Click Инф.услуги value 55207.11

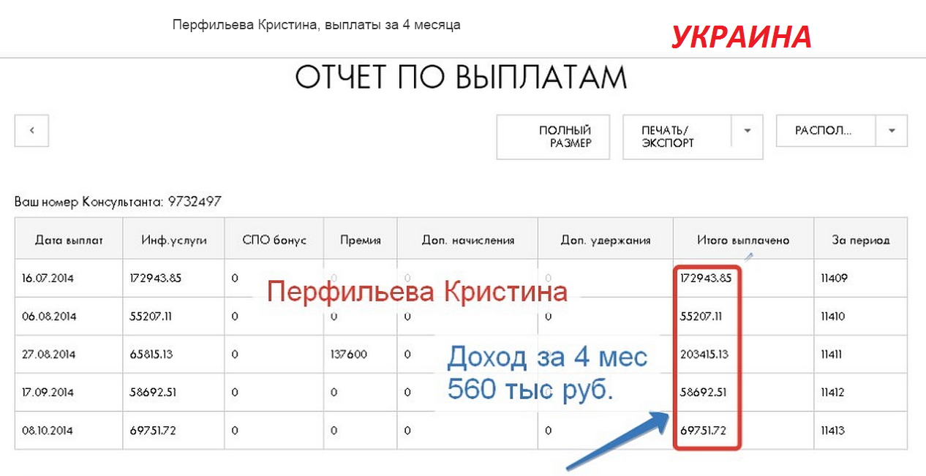click(x=174, y=316)
